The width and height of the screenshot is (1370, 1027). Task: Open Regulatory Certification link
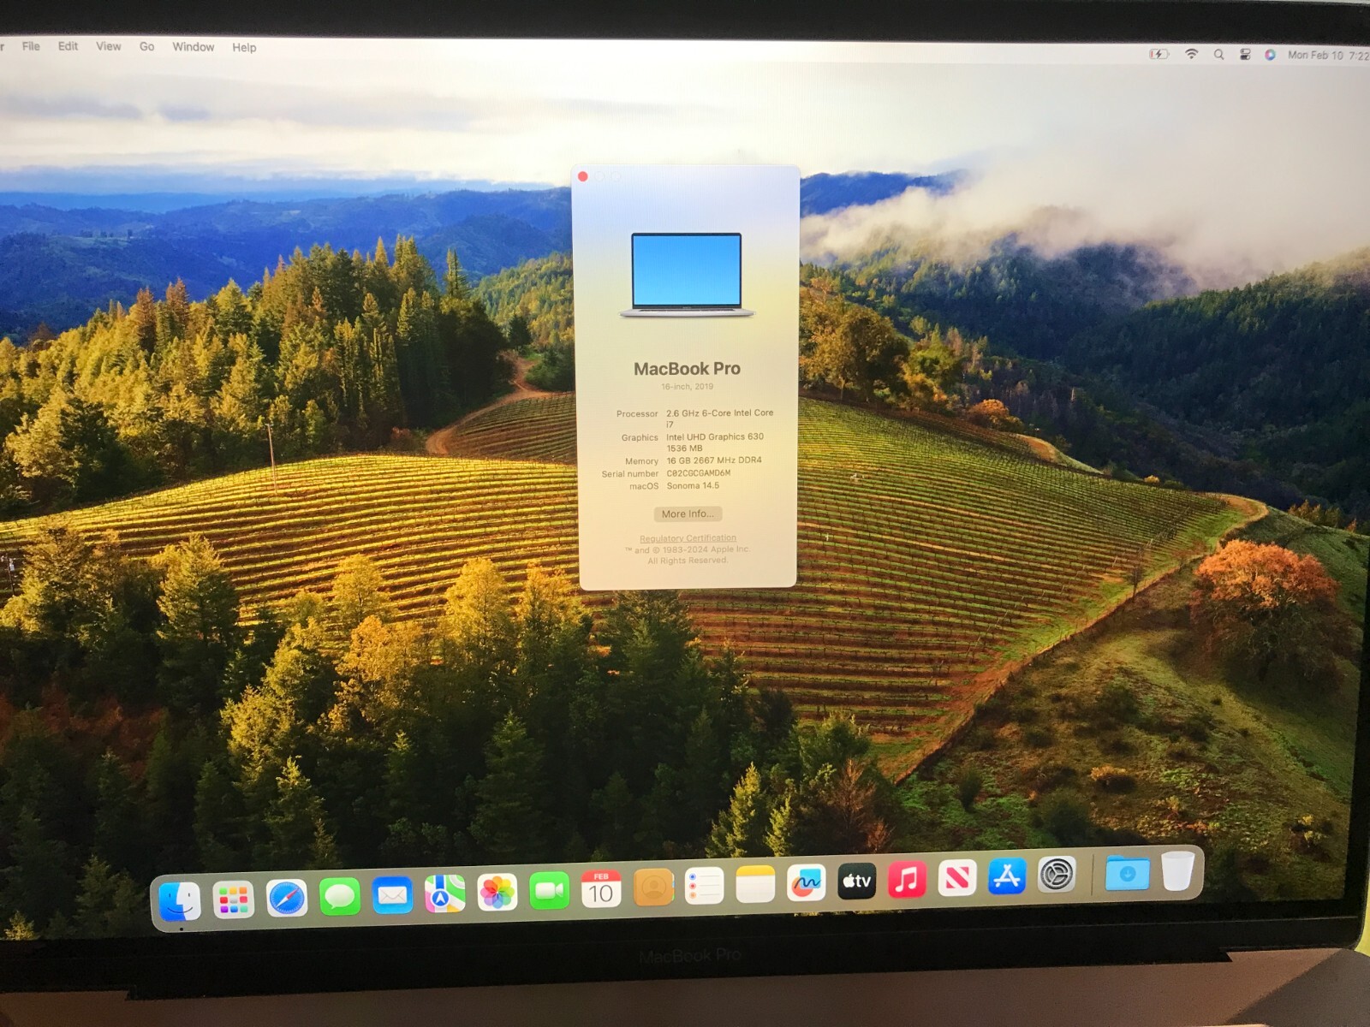(688, 538)
